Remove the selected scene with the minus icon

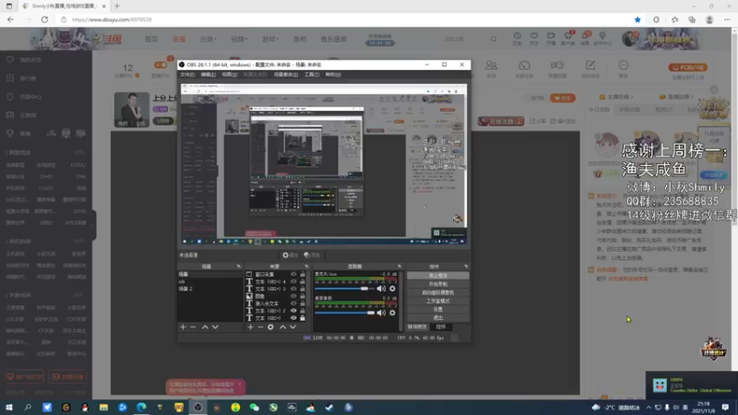pos(193,327)
